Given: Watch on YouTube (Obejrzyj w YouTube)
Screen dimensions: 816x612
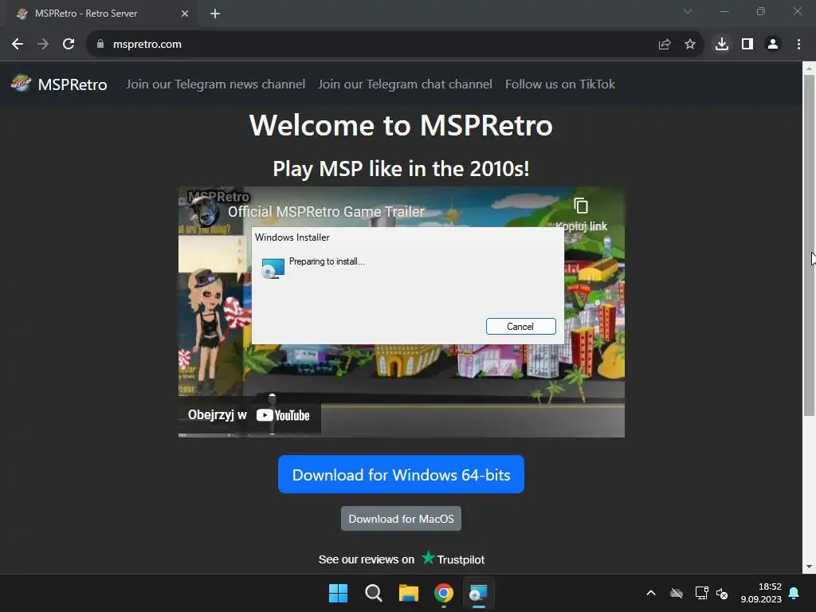Looking at the screenshot, I should pyautogui.click(x=249, y=415).
